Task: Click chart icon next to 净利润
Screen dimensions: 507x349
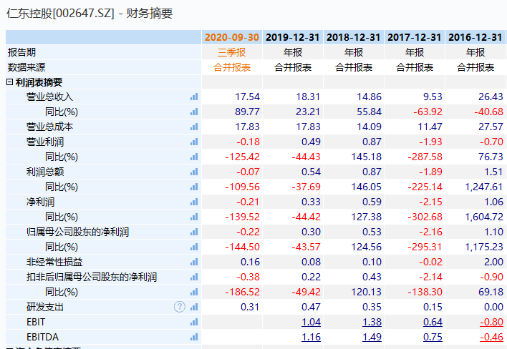Action: (194, 202)
